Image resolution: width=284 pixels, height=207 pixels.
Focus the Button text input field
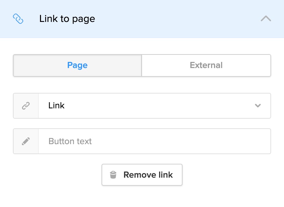click(154, 141)
